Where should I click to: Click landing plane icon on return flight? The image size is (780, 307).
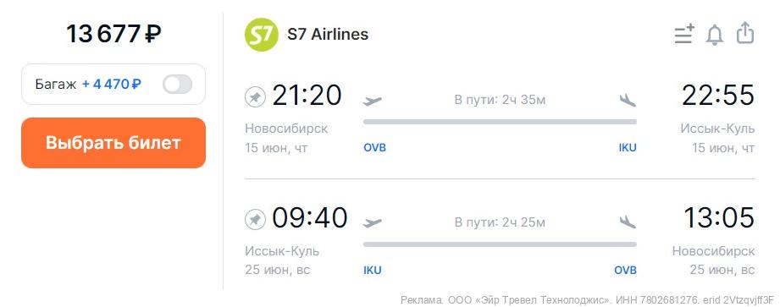(x=628, y=222)
